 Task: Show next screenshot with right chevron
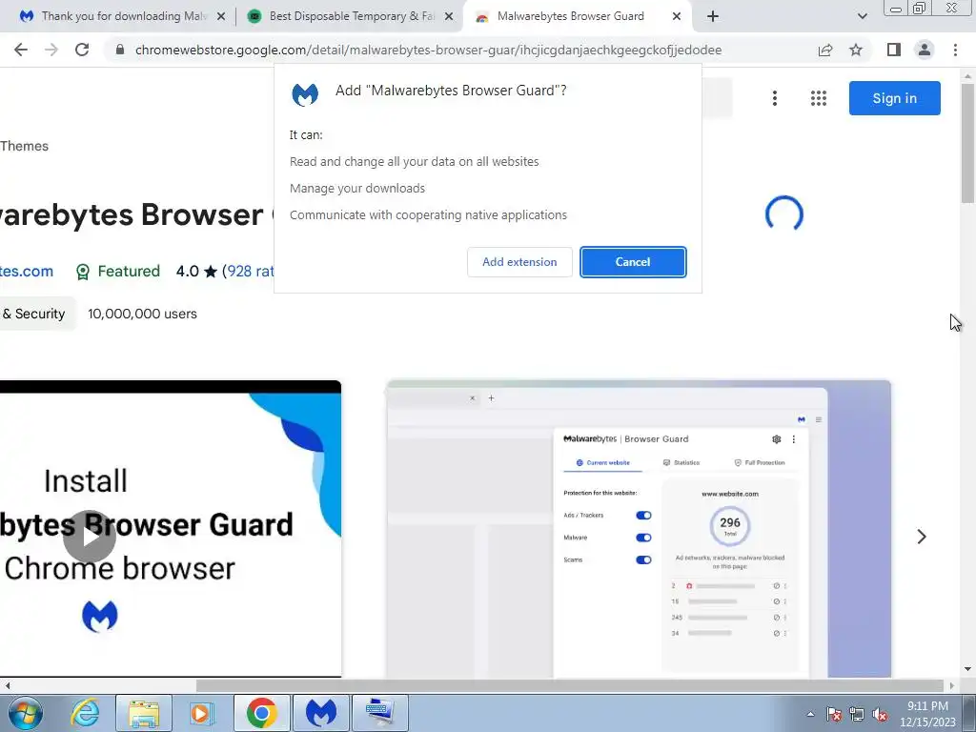coord(922,537)
